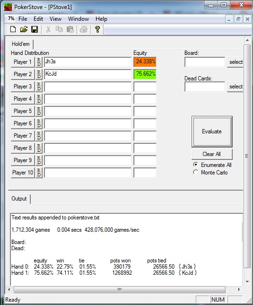
Task: Select Enumerate All mode
Action: pos(212,165)
